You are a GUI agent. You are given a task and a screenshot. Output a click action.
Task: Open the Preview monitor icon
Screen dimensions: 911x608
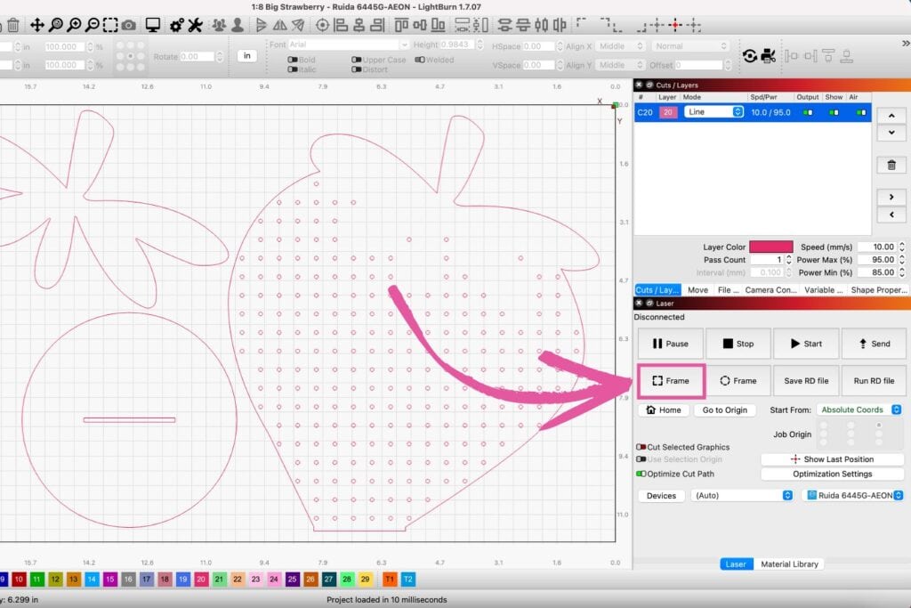153,25
